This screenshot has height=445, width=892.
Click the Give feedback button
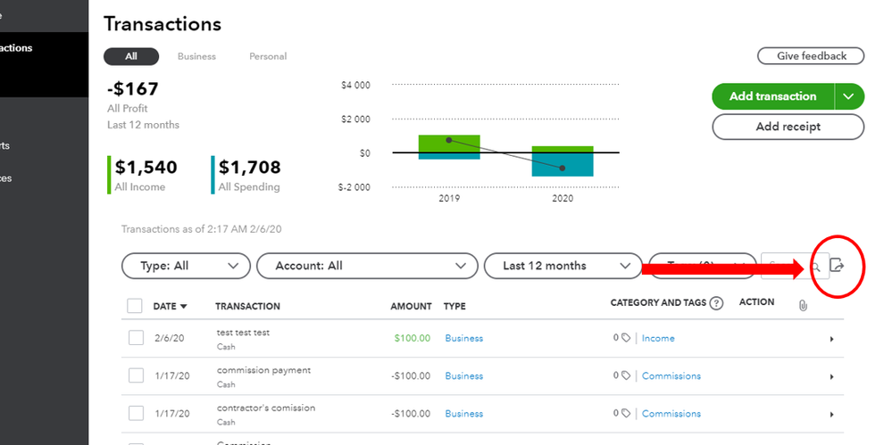pos(811,56)
